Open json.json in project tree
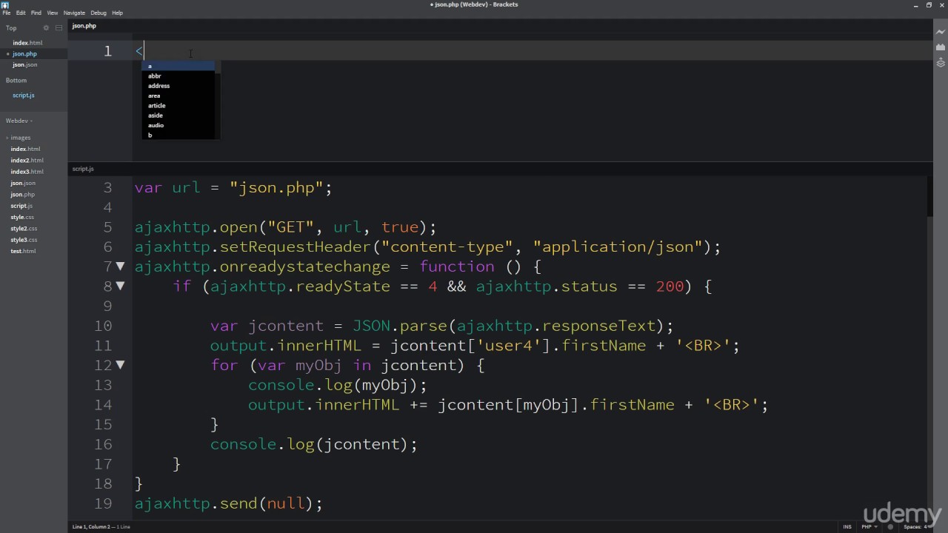This screenshot has height=533, width=948. pos(23,183)
